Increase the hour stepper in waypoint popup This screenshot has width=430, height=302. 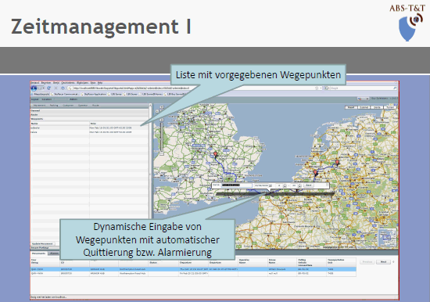click(x=285, y=185)
